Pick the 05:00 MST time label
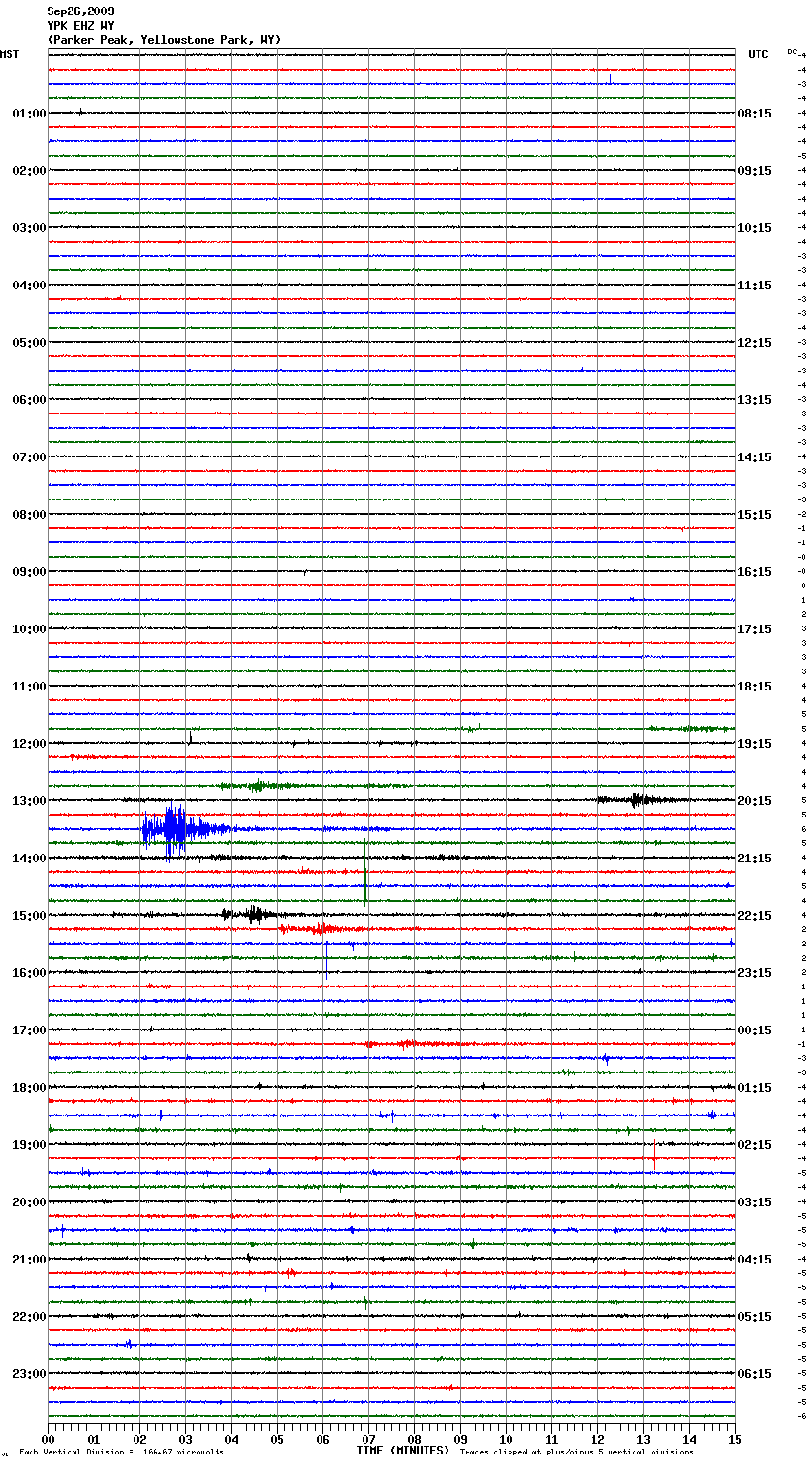 pos(30,343)
